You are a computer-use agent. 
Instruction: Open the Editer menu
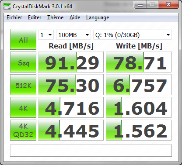35,17
